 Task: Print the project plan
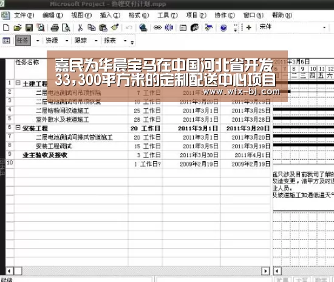pos(55,27)
